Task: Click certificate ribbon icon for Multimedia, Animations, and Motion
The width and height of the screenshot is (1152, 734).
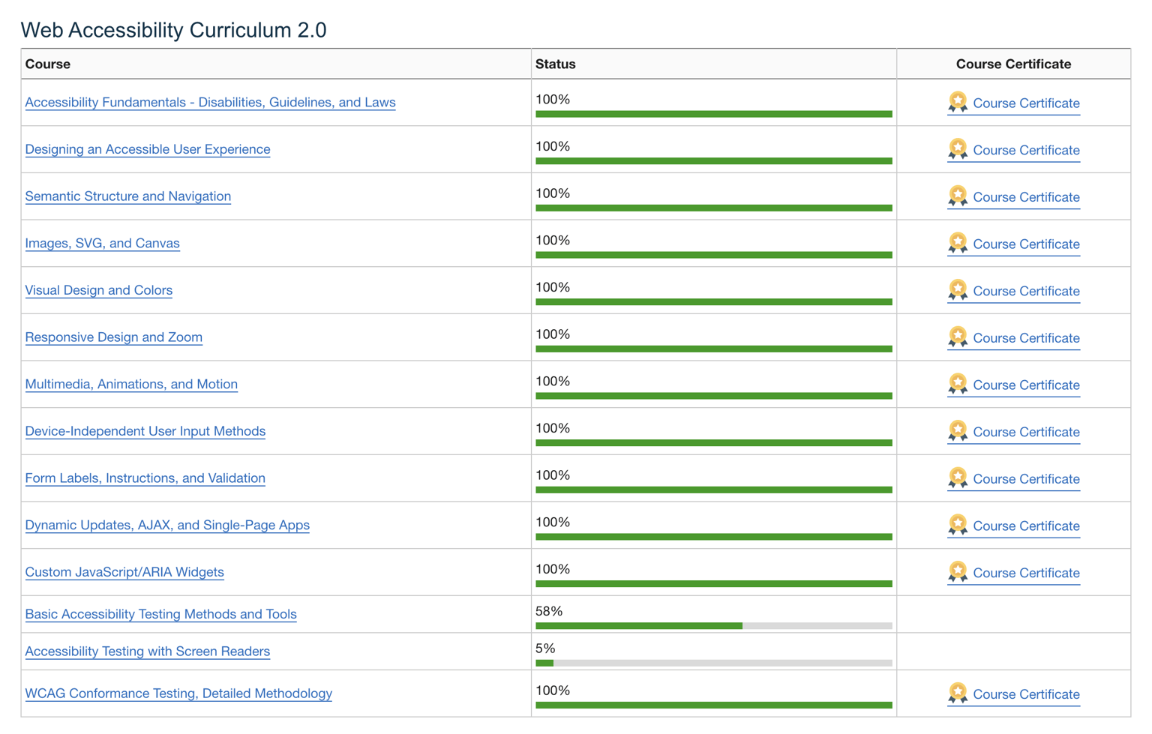Action: pyautogui.click(x=958, y=385)
